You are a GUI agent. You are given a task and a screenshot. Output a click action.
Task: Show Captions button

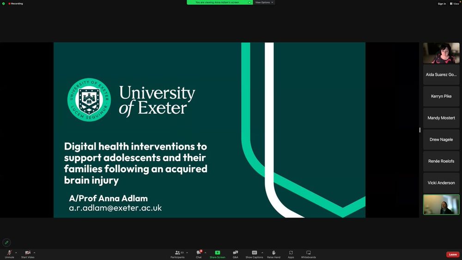pos(254,254)
